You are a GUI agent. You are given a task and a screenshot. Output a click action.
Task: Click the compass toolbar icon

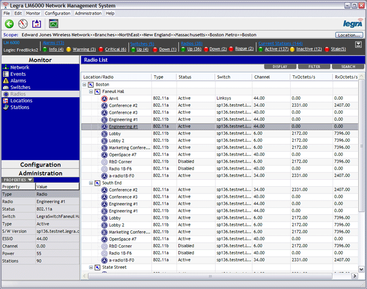point(23,24)
